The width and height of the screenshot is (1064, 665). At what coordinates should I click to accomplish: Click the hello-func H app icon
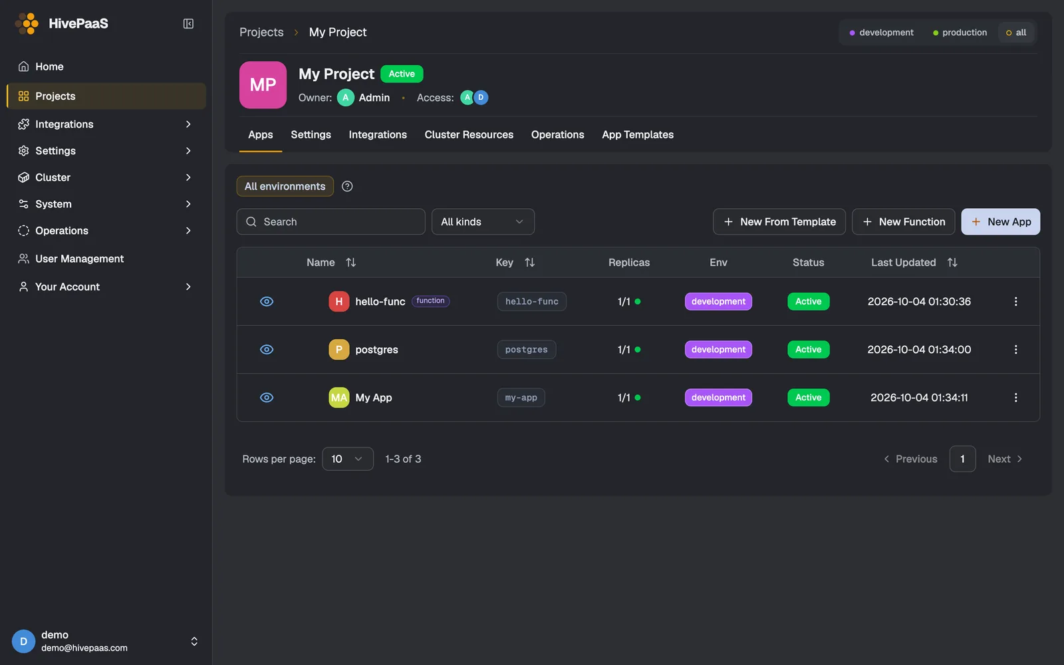pyautogui.click(x=338, y=301)
